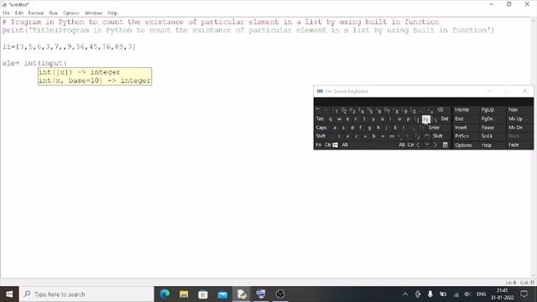
Task: Click the left arrow key on keyboard
Action: tap(418, 145)
